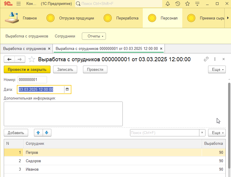Expand the top Еще dropdown menu

tap(217, 70)
